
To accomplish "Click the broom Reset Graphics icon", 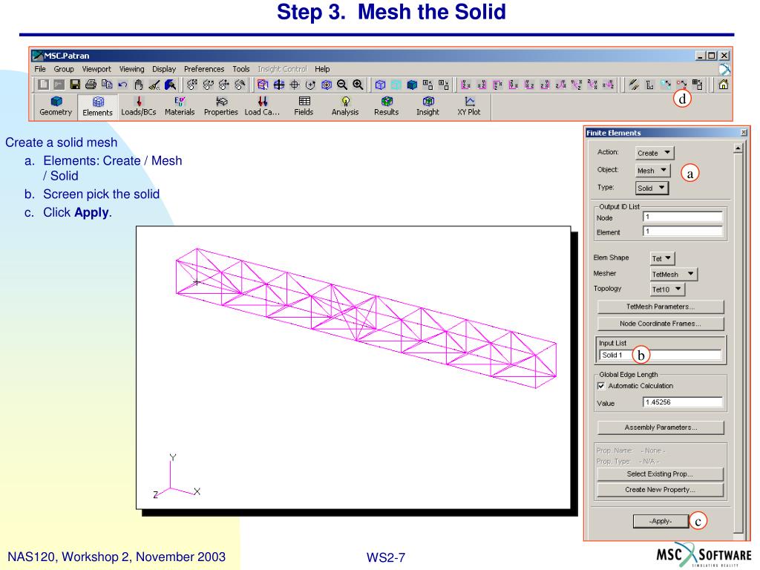I will tap(154, 85).
